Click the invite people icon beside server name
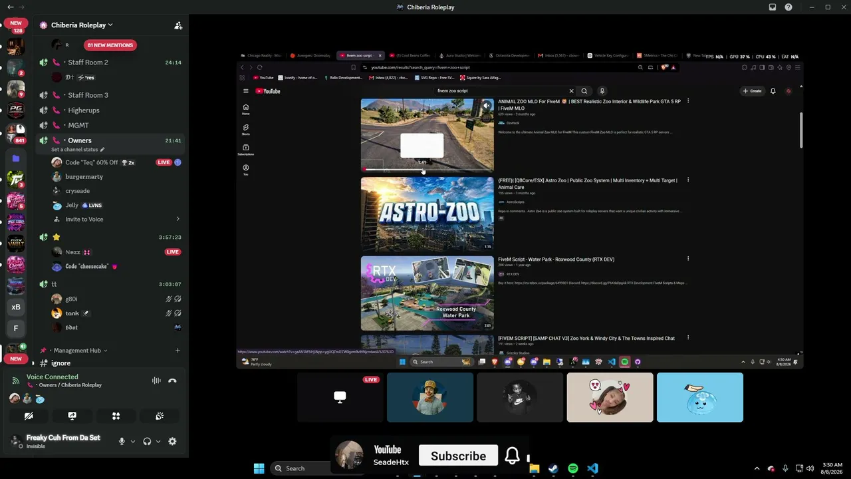This screenshot has height=479, width=851. (178, 25)
